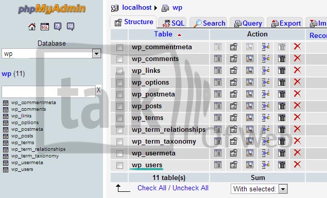Open phpMyAdmin documentation question-mark icon
Image resolution: width=327 pixels, height=198 pixels.
coord(58,27)
